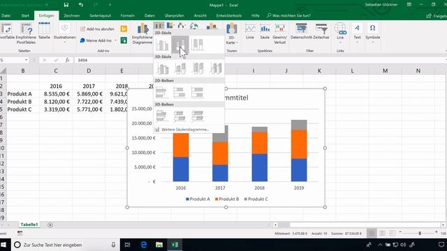Open the hierarchy chart dropdown
The width and height of the screenshot is (447, 251).
click(x=170, y=26)
